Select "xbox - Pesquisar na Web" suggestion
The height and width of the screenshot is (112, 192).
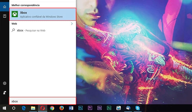[42, 31]
